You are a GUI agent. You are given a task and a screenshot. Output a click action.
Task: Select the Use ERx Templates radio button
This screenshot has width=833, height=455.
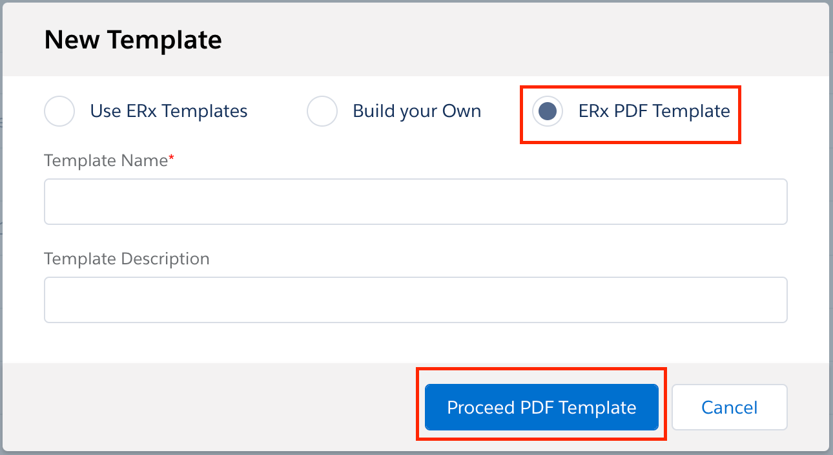pos(59,111)
